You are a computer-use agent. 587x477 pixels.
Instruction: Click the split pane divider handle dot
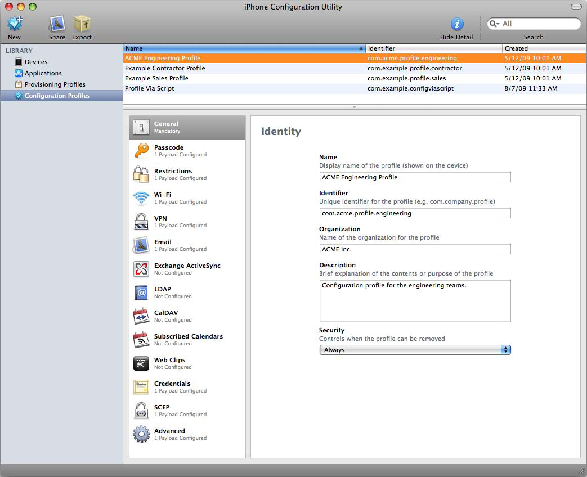[355, 107]
